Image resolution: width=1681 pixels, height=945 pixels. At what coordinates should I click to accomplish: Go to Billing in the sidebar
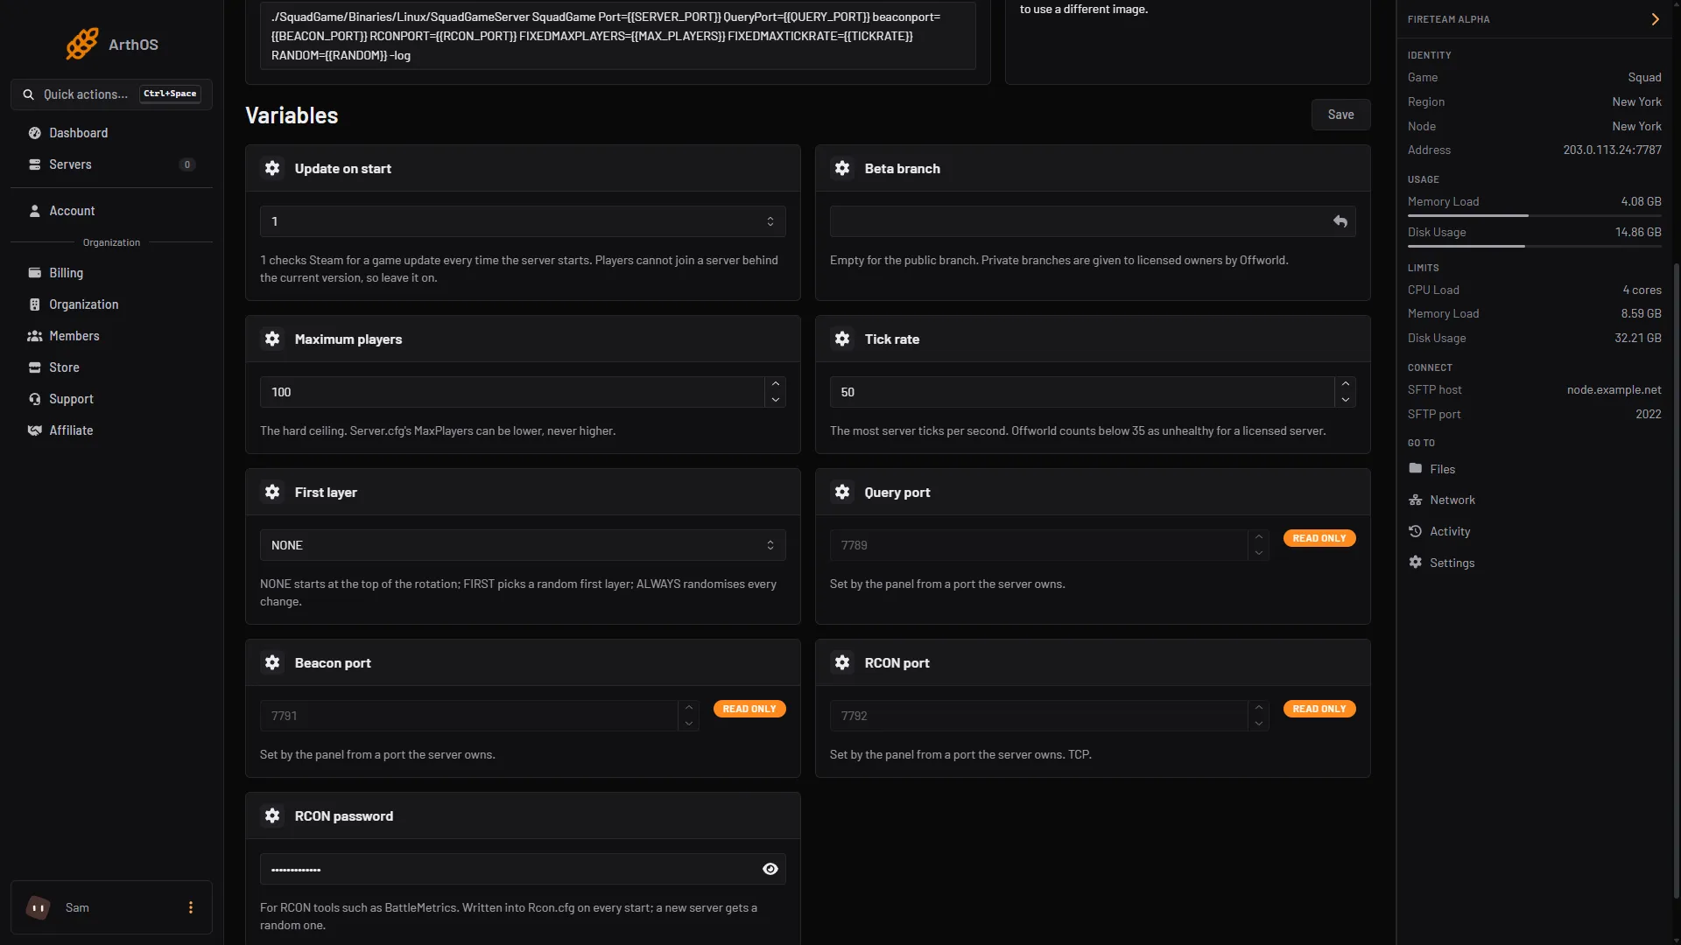pos(111,273)
